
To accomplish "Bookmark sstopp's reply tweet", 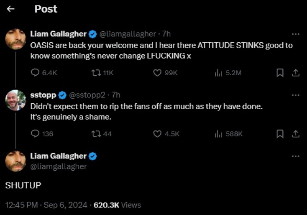I will pyautogui.click(x=280, y=134).
